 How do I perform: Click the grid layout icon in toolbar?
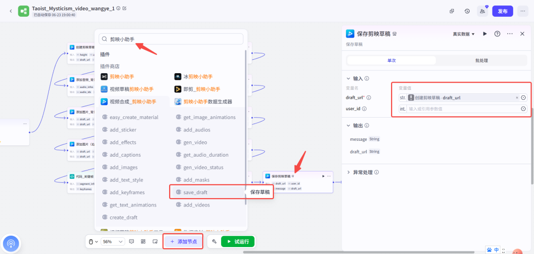coord(143,242)
